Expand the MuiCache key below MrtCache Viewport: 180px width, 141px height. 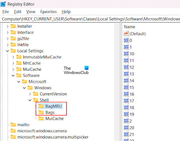[x=13, y=69]
